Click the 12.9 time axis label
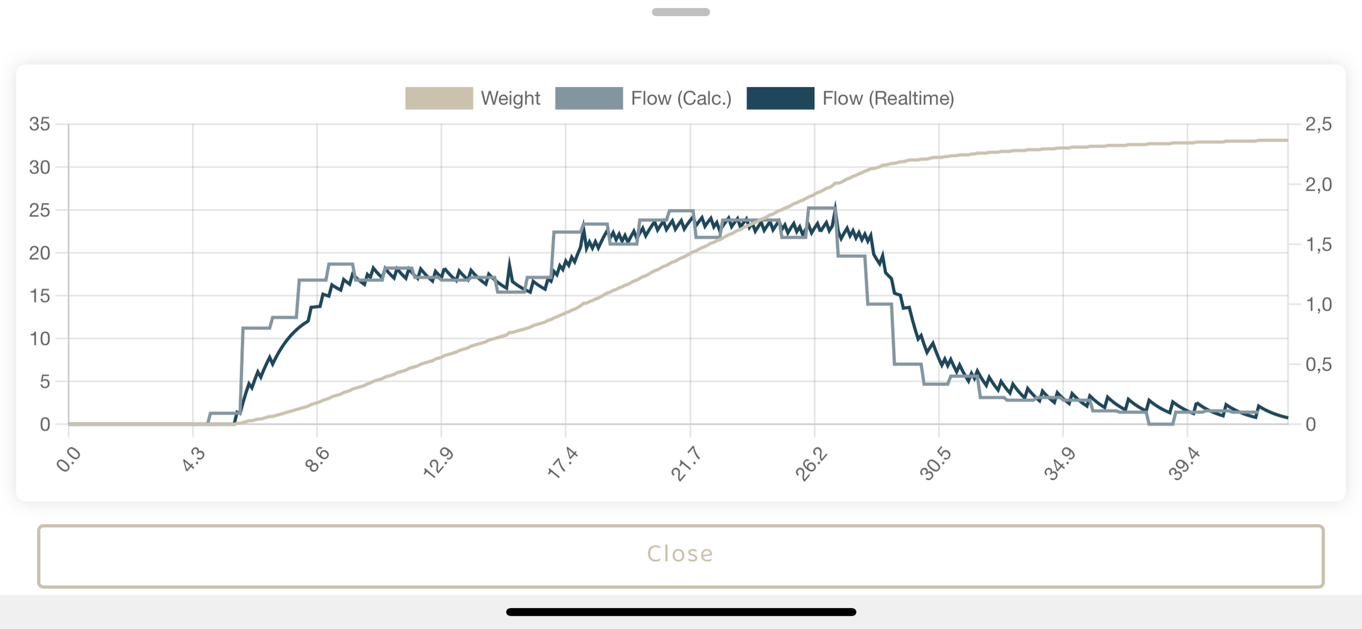 point(439,463)
